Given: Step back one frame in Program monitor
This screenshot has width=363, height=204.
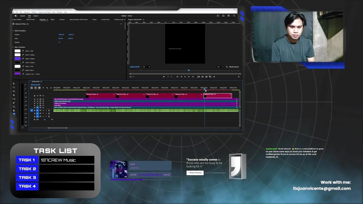Looking at the screenshot, I should coord(181,76).
